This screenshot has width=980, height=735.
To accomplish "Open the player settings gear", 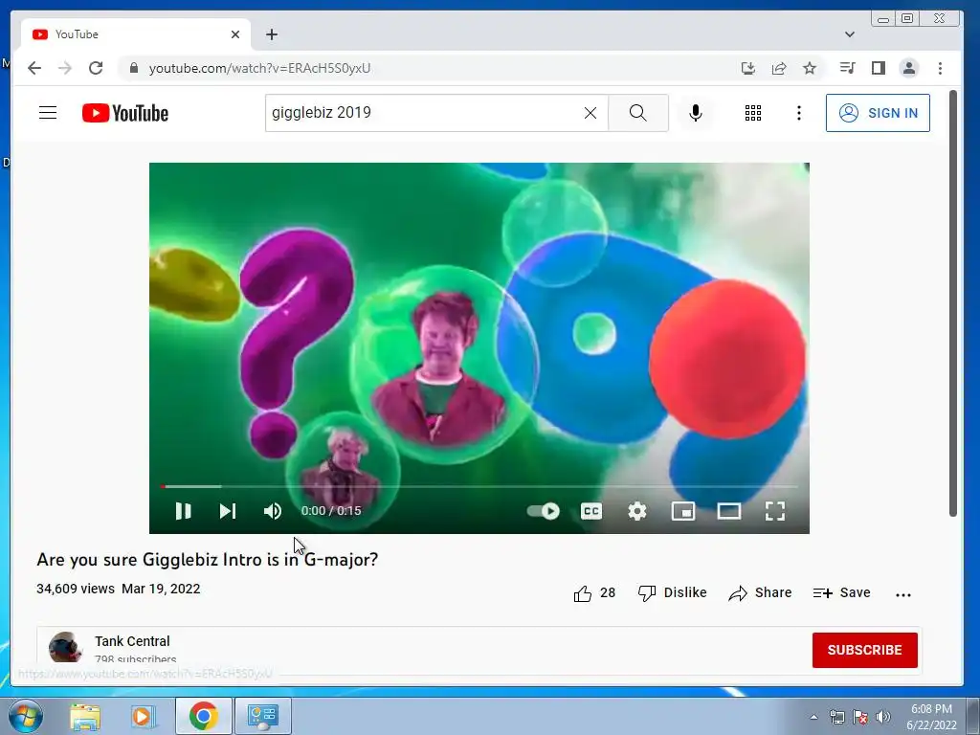I will [636, 511].
